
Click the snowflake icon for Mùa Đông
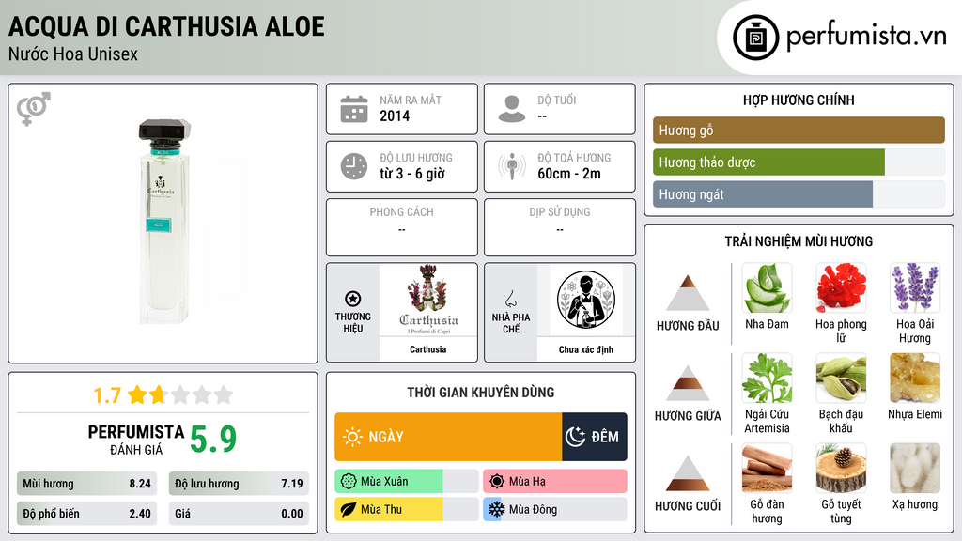496,509
